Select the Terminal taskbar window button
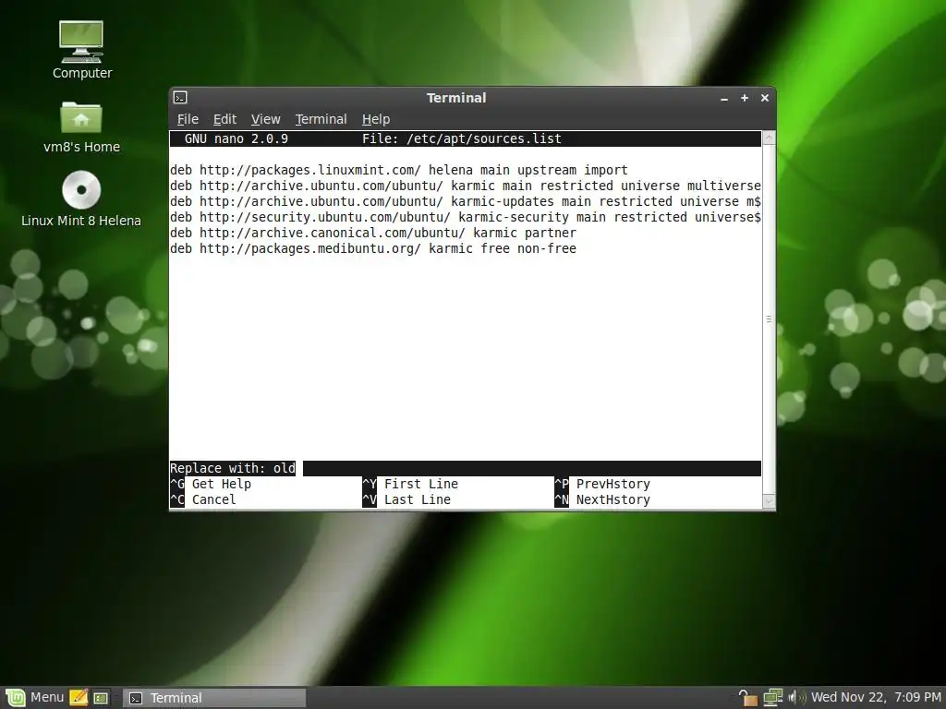 [214, 698]
